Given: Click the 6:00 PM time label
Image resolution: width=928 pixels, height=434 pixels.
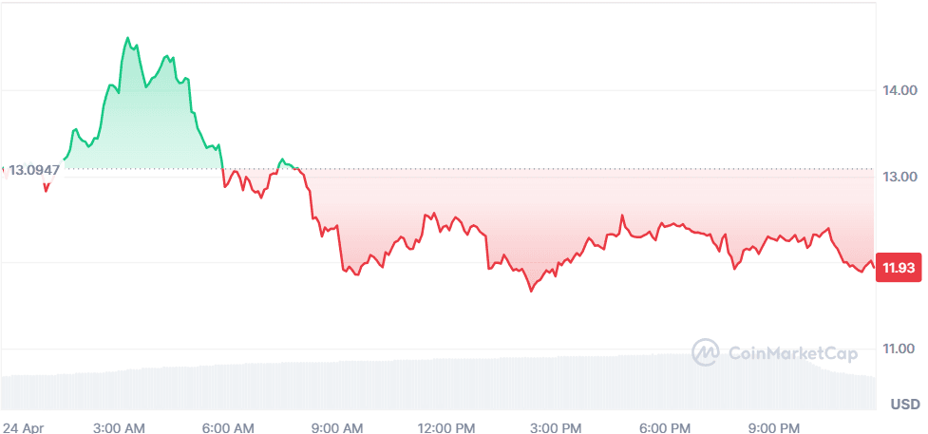Looking at the screenshot, I should 666,425.
